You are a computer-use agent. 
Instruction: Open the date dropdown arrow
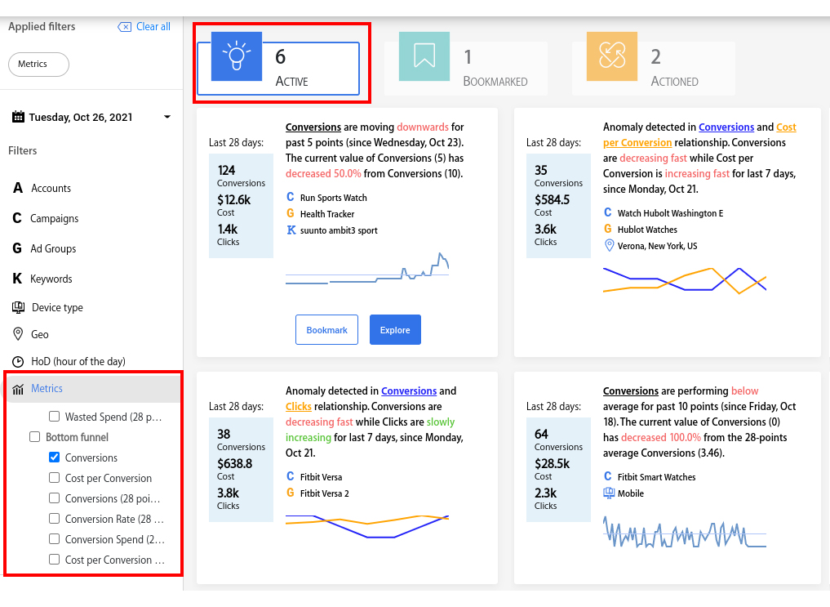[167, 117]
